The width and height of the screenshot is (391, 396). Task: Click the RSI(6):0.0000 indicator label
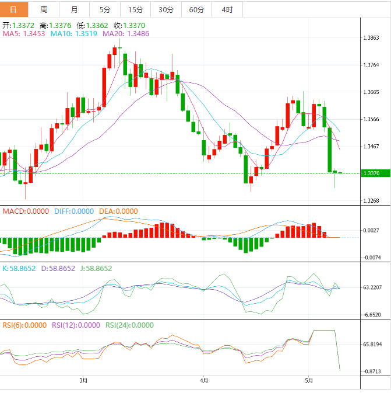coord(24,325)
